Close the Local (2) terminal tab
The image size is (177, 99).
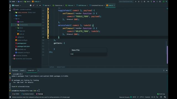pyautogui.click(x=35, y=70)
